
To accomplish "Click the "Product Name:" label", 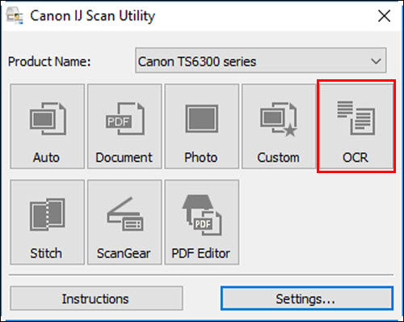I will [x=49, y=61].
